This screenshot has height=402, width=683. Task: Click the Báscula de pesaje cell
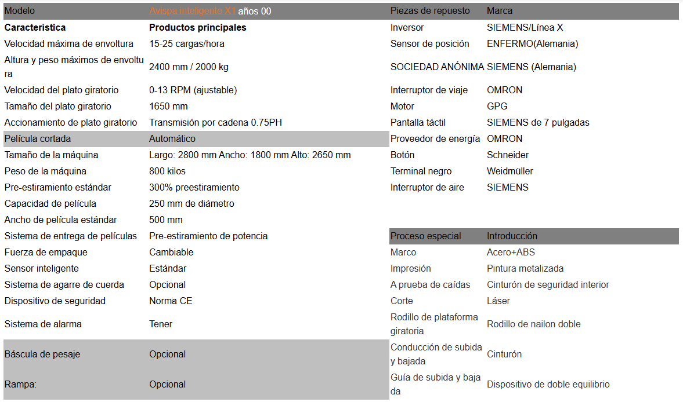coord(42,354)
